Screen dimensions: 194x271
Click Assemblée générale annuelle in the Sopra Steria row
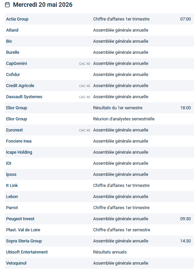click(120, 241)
